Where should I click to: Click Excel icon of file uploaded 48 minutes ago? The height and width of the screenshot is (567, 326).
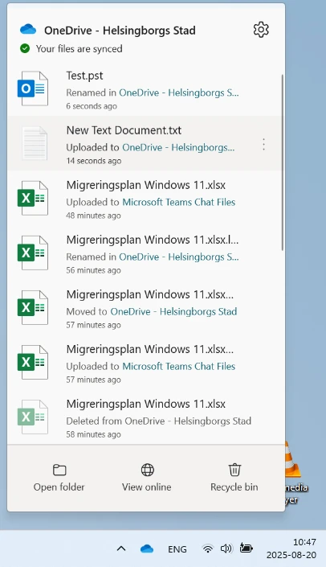tap(32, 198)
